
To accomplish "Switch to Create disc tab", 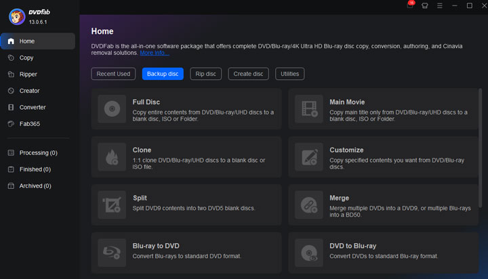I will 248,74.
